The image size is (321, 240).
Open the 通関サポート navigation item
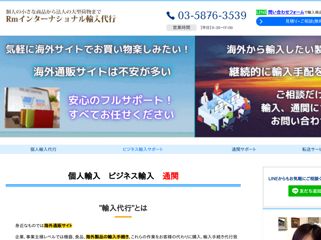pyautogui.click(x=243, y=149)
